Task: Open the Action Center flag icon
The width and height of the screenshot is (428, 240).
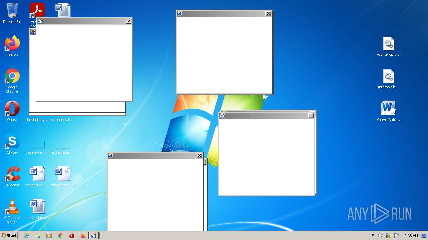Action: tap(396, 236)
